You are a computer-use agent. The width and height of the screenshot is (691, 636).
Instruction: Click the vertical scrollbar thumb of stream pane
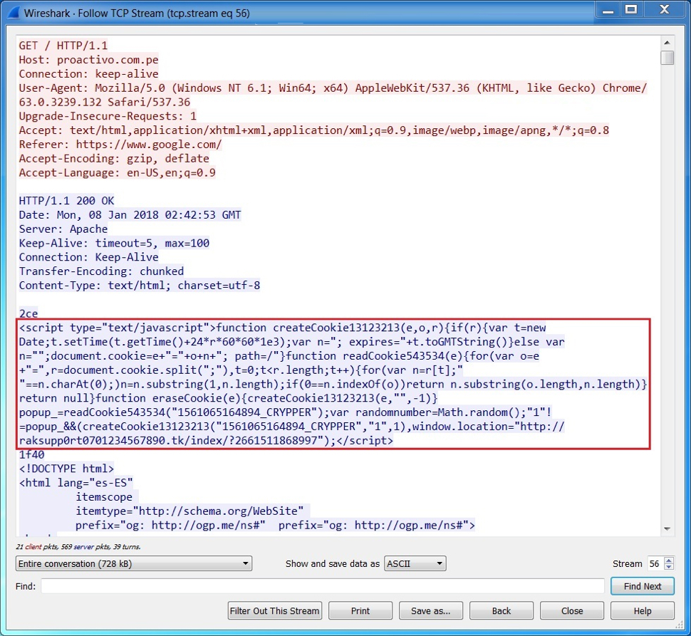[x=667, y=58]
